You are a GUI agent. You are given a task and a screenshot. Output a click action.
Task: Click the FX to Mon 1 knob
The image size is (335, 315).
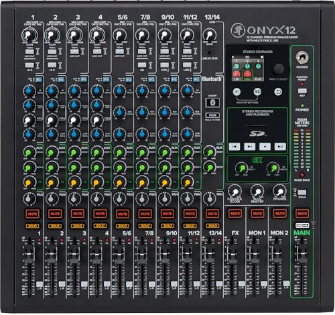click(x=242, y=168)
